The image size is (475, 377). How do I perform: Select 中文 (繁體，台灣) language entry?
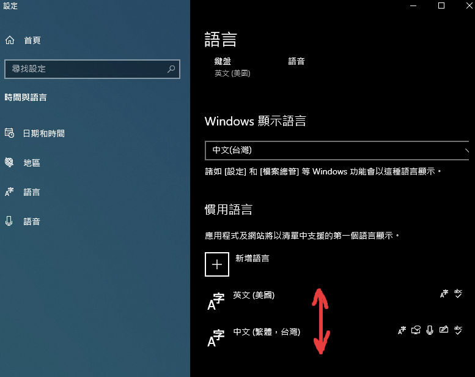(x=267, y=332)
